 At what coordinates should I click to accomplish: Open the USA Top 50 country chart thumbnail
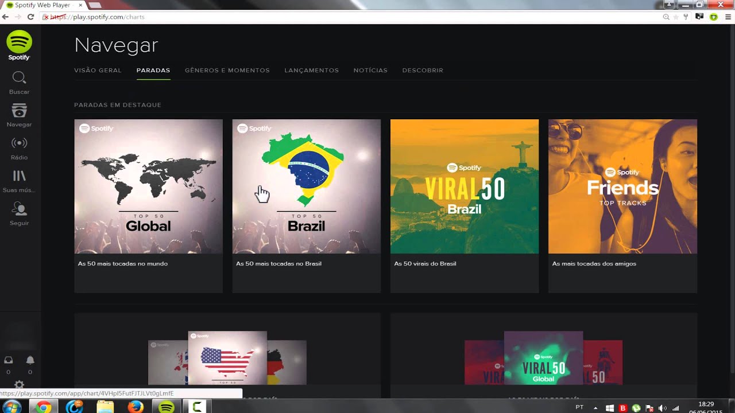click(x=227, y=358)
